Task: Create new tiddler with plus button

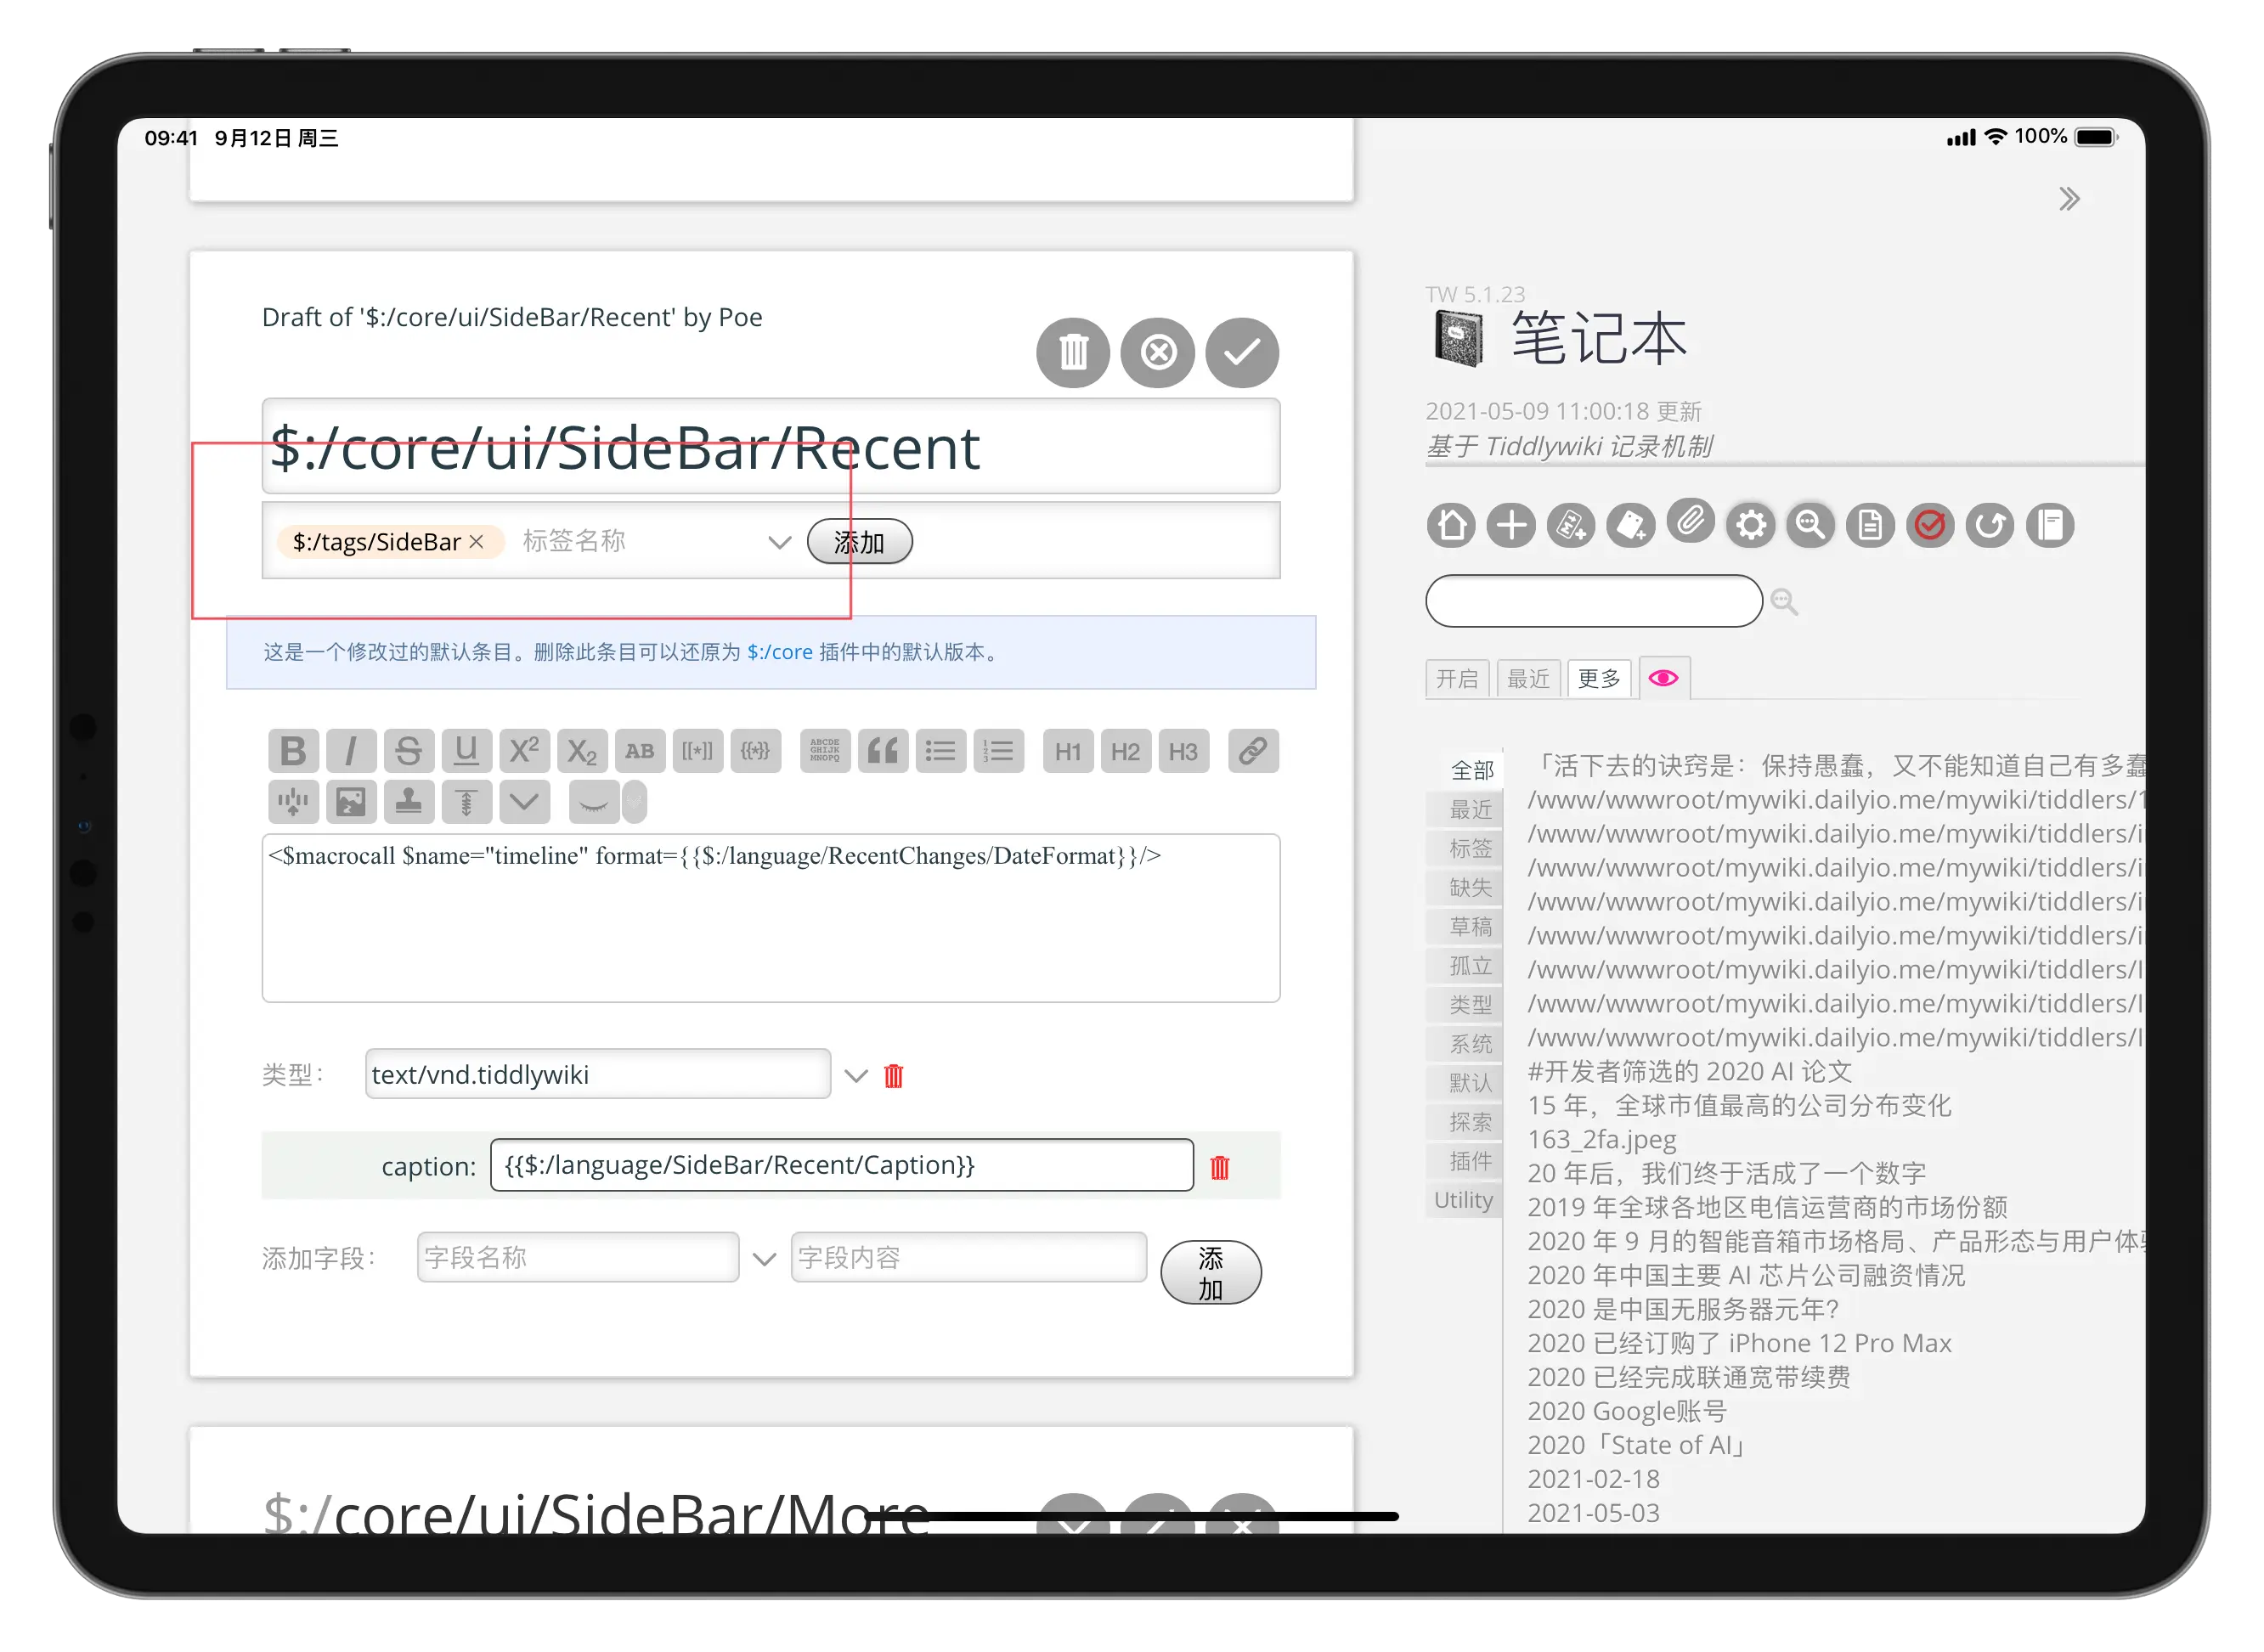Action: [x=1511, y=525]
